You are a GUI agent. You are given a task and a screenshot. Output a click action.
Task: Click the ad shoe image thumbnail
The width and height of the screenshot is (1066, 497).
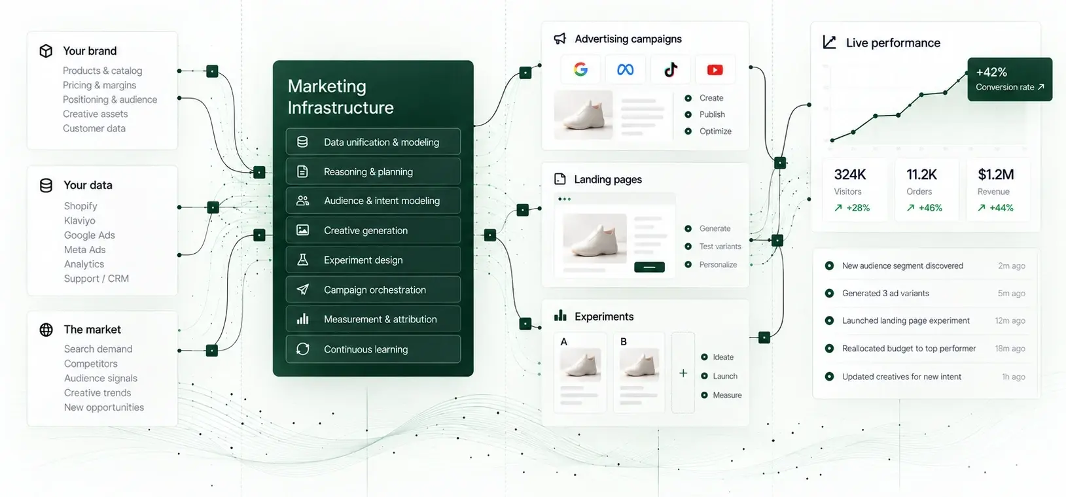(x=583, y=114)
